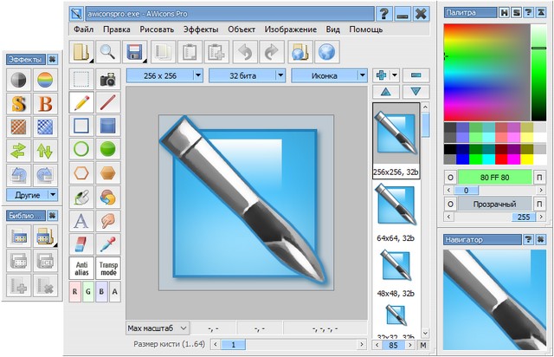Image resolution: width=554 pixels, height=357 pixels.
Task: Click the magnifier Zoom toolbar icon
Action: point(108,52)
